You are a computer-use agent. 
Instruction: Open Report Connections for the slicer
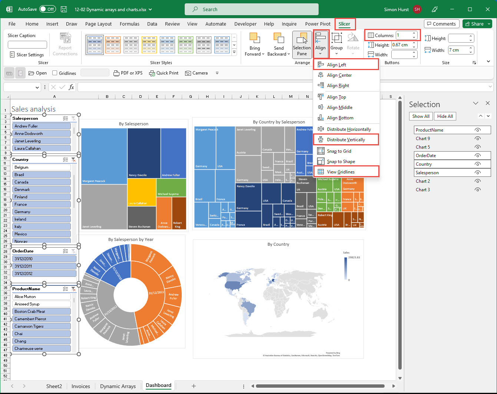(65, 44)
